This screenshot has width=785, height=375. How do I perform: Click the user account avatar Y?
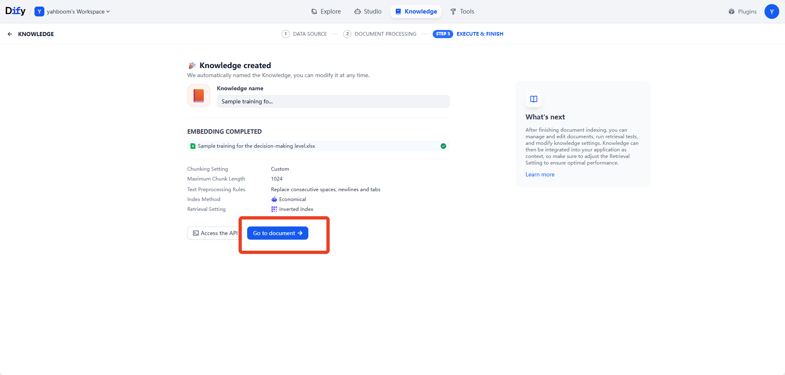click(x=771, y=11)
